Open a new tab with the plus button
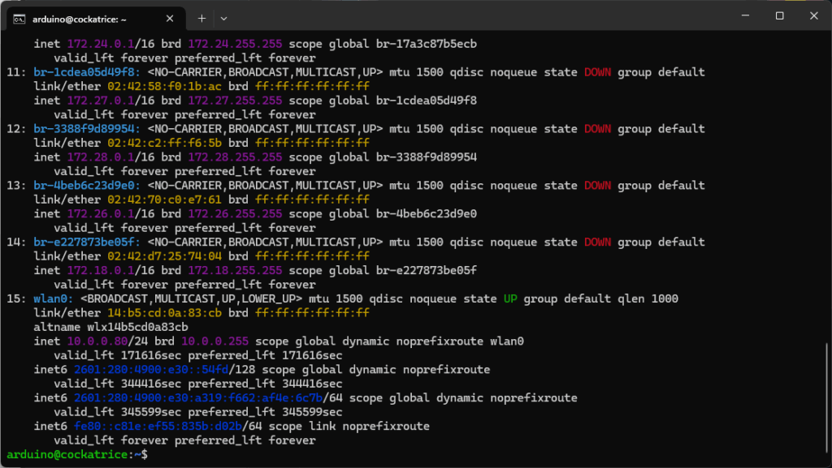832x468 pixels. coord(201,17)
